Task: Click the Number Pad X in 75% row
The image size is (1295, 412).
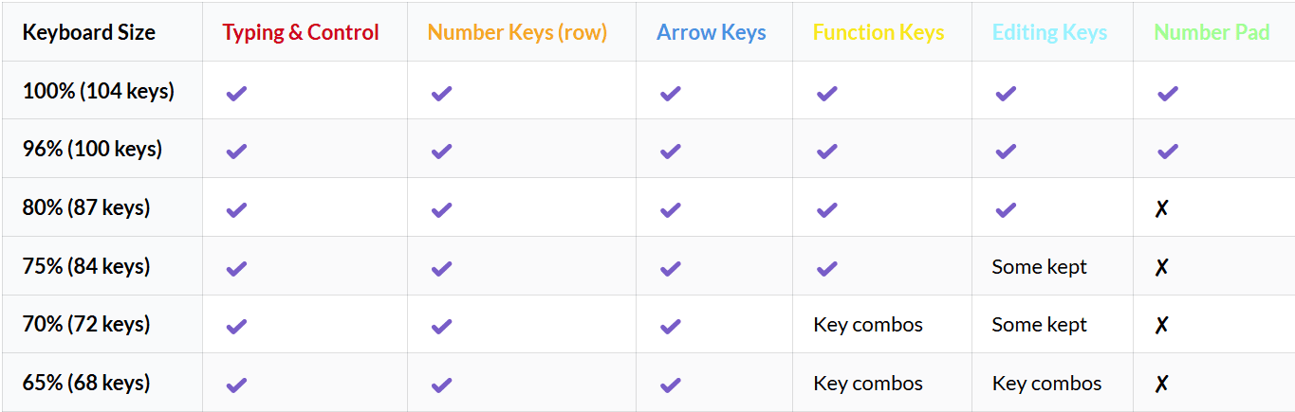Action: click(x=1161, y=267)
